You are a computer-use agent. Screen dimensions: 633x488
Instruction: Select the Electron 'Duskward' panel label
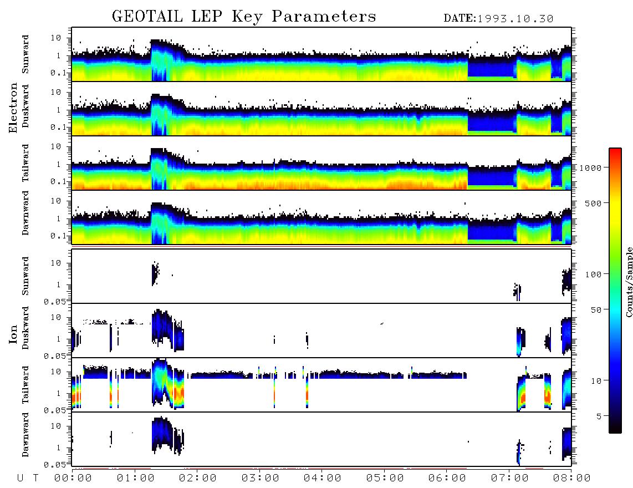(25, 106)
